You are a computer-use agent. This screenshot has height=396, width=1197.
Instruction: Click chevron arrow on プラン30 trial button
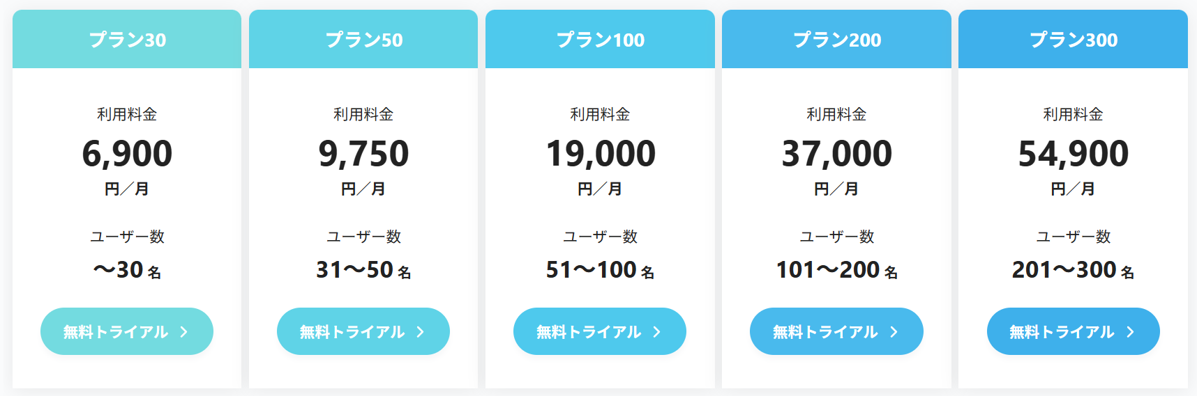(x=184, y=332)
